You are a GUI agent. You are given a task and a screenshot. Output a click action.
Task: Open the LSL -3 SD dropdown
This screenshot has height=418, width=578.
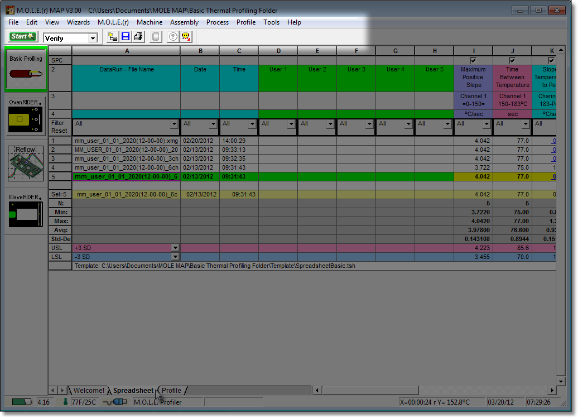175,257
